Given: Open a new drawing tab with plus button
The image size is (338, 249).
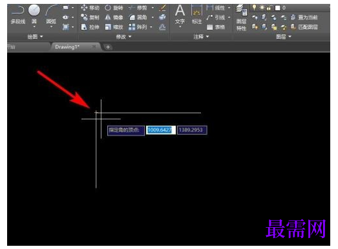Looking at the screenshot, I should point(108,47).
